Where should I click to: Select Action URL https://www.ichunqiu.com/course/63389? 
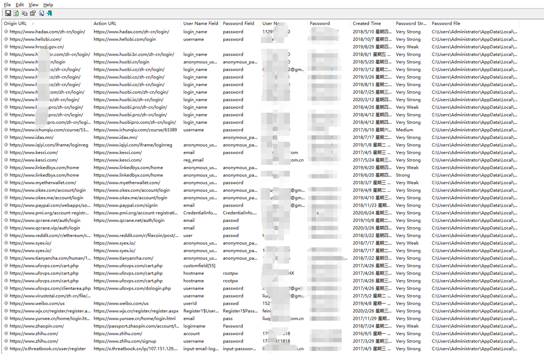coord(135,130)
